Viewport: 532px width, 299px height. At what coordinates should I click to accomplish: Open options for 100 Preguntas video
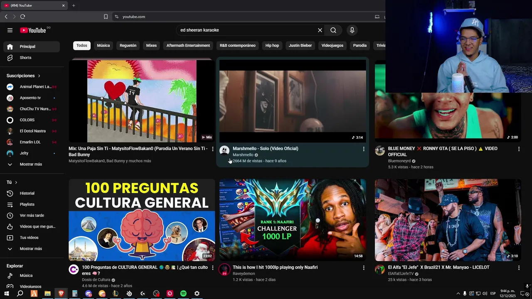pos(213,268)
